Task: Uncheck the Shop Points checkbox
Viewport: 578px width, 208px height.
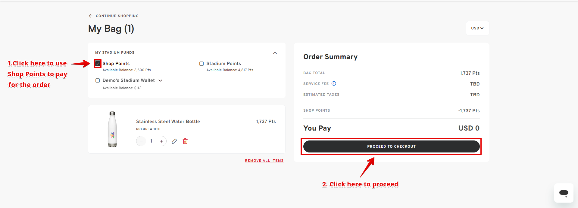Action: tap(98, 64)
